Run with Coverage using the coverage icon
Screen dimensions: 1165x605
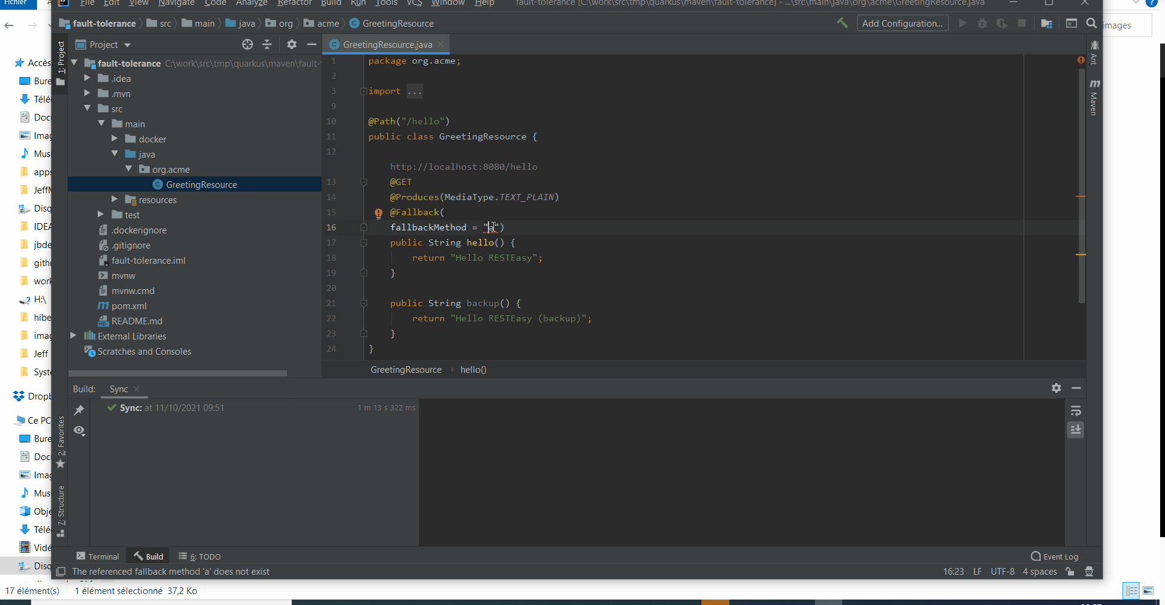1002,23
